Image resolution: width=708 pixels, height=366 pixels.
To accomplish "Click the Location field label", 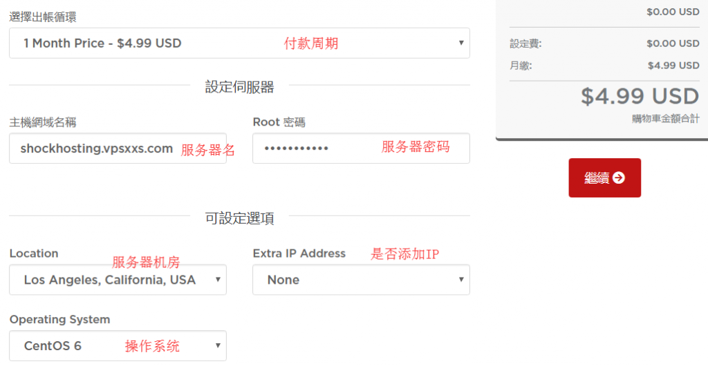I will tap(34, 253).
